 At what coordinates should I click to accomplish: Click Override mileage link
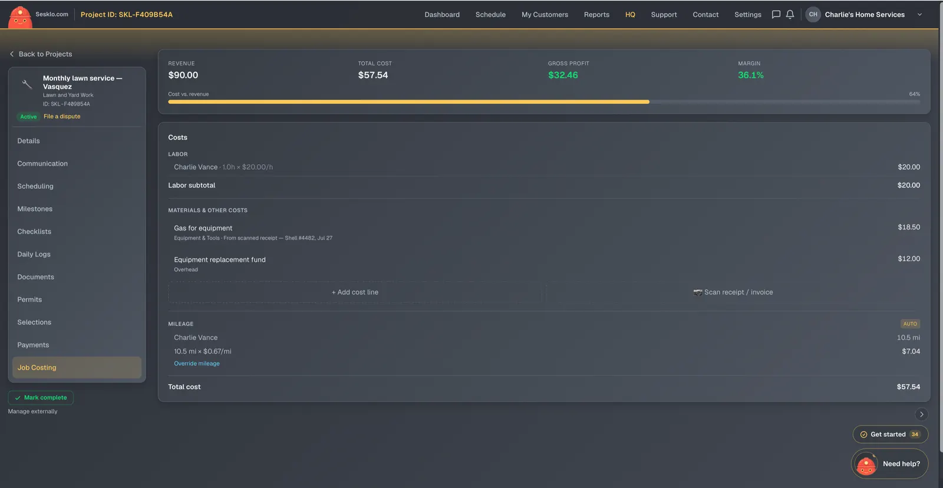[x=197, y=364]
